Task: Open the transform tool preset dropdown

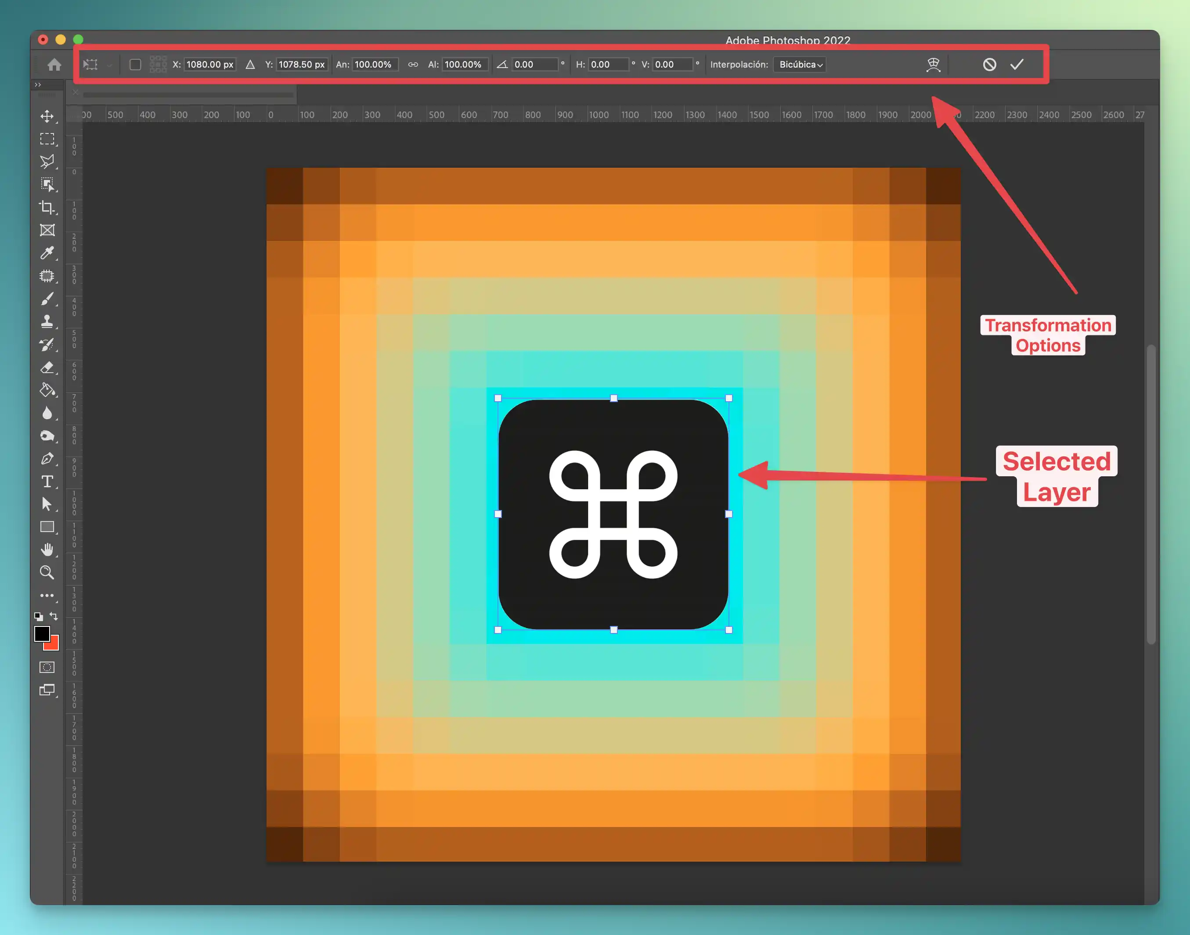Action: (x=109, y=65)
